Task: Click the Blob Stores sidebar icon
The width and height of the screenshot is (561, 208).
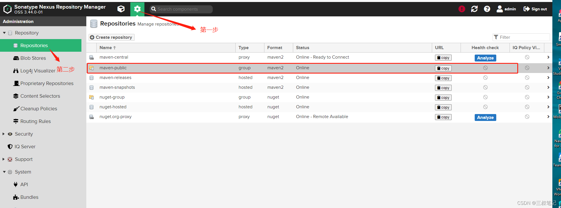Action: click(x=16, y=58)
